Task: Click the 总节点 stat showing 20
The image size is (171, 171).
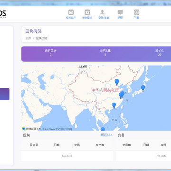Action: tap(160, 52)
